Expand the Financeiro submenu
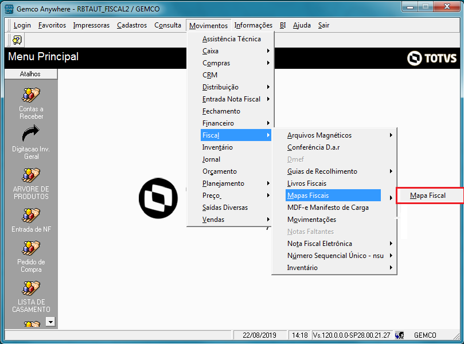The height and width of the screenshot is (344, 464). coord(236,123)
